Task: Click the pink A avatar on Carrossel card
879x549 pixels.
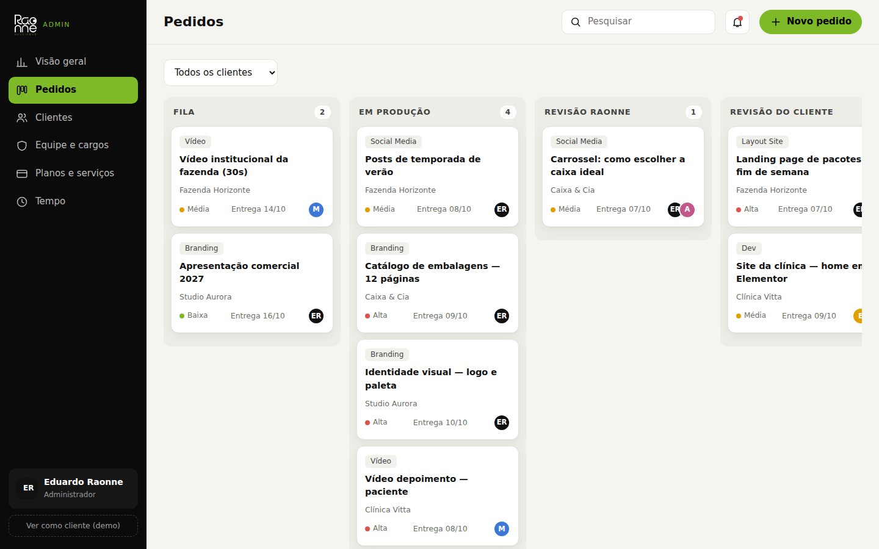Action: click(x=687, y=209)
